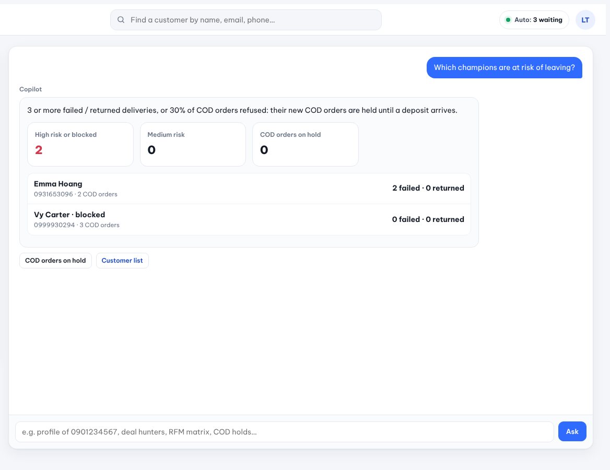
Task: Open the Auto: 3 waiting status pill
Action: coord(534,20)
